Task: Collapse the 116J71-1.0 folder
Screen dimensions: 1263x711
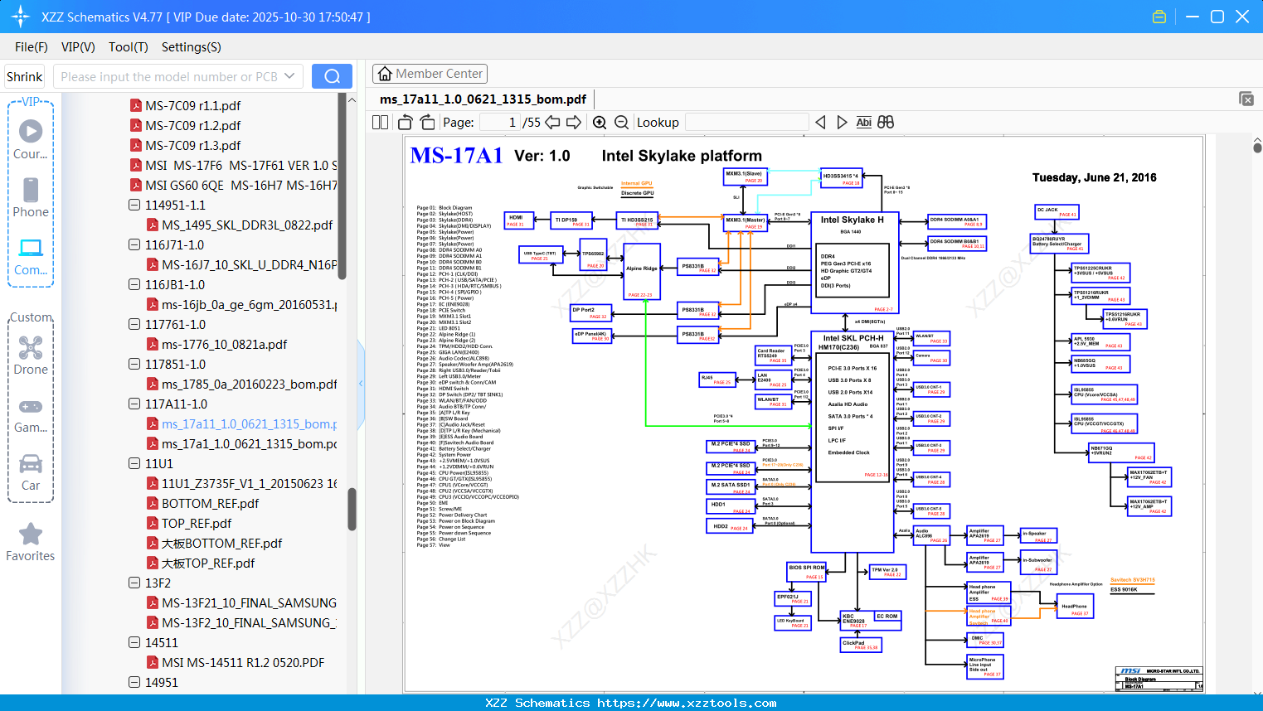Action: point(134,244)
